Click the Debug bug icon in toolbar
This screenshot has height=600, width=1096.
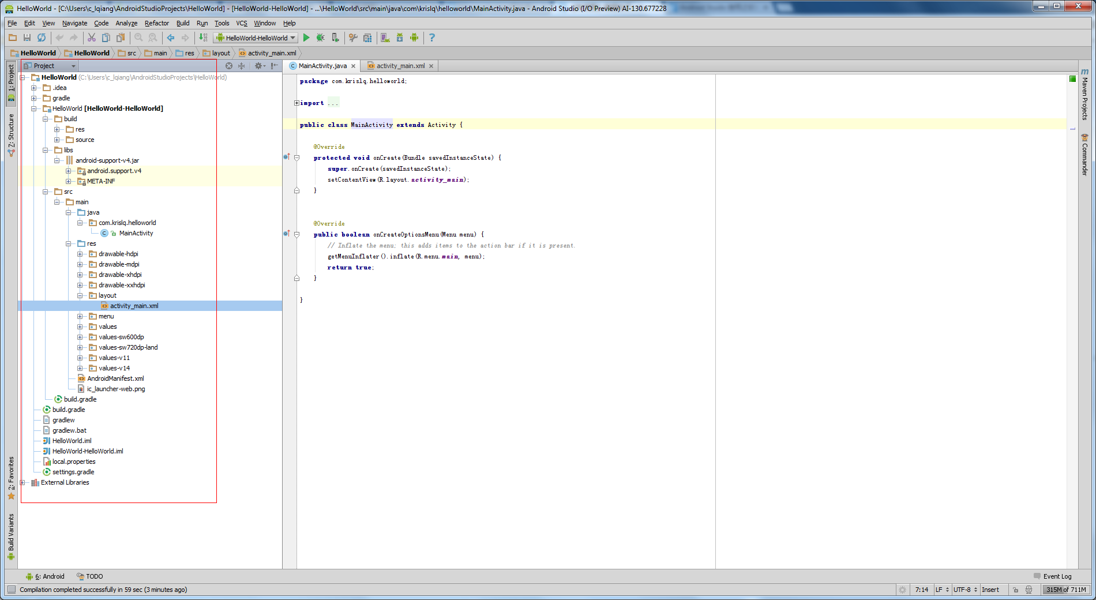[321, 37]
